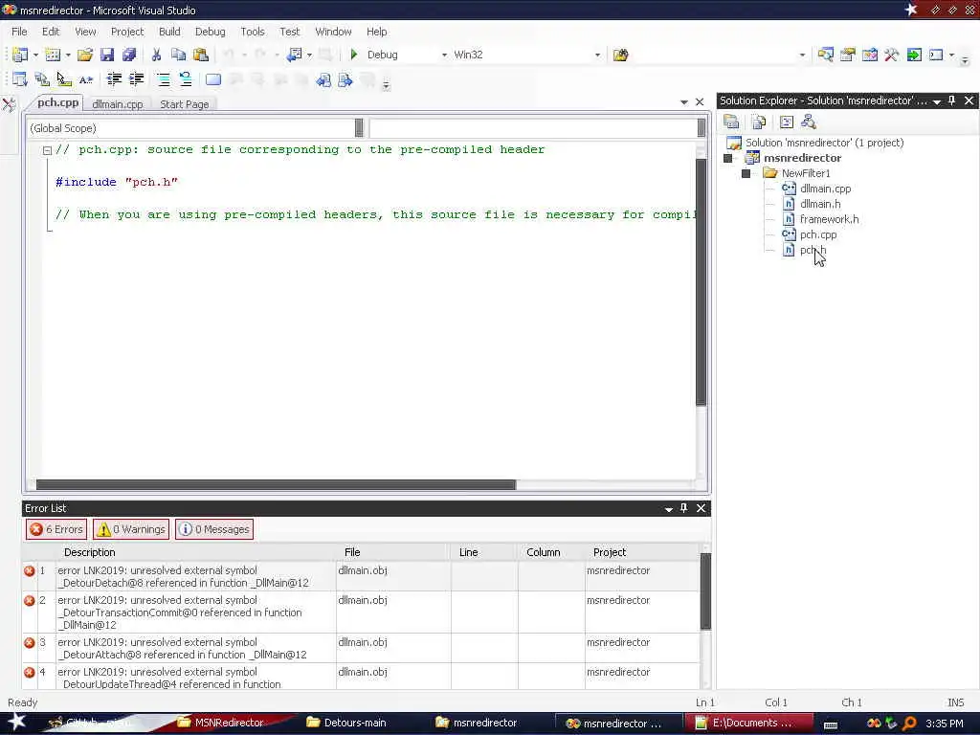Toggle the 0 Warnings filter
Image resolution: width=980 pixels, height=735 pixels.
tap(131, 529)
